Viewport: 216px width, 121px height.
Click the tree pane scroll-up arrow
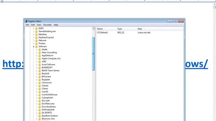coord(93,28)
